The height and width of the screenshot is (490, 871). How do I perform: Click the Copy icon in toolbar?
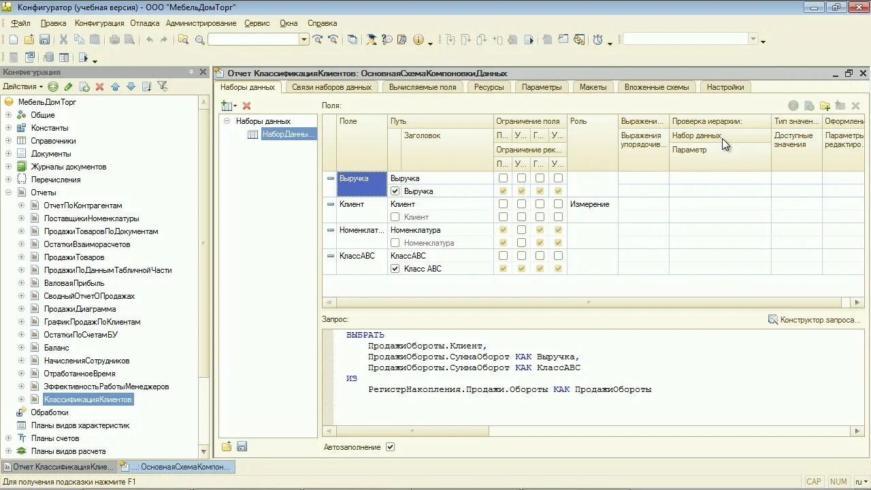[79, 40]
